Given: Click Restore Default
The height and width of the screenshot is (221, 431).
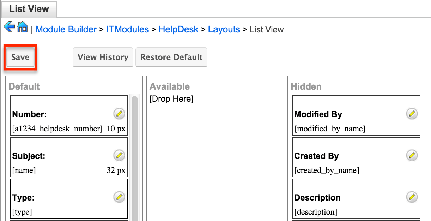Looking at the screenshot, I should pyautogui.click(x=171, y=57).
